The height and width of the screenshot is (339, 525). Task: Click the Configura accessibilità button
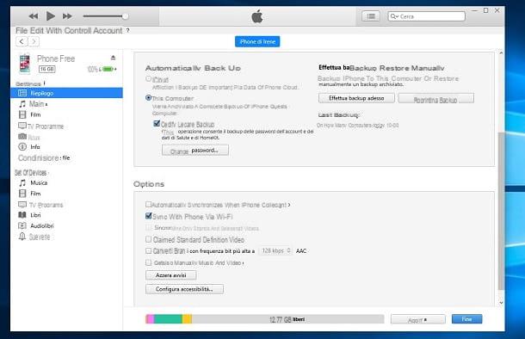click(x=184, y=289)
